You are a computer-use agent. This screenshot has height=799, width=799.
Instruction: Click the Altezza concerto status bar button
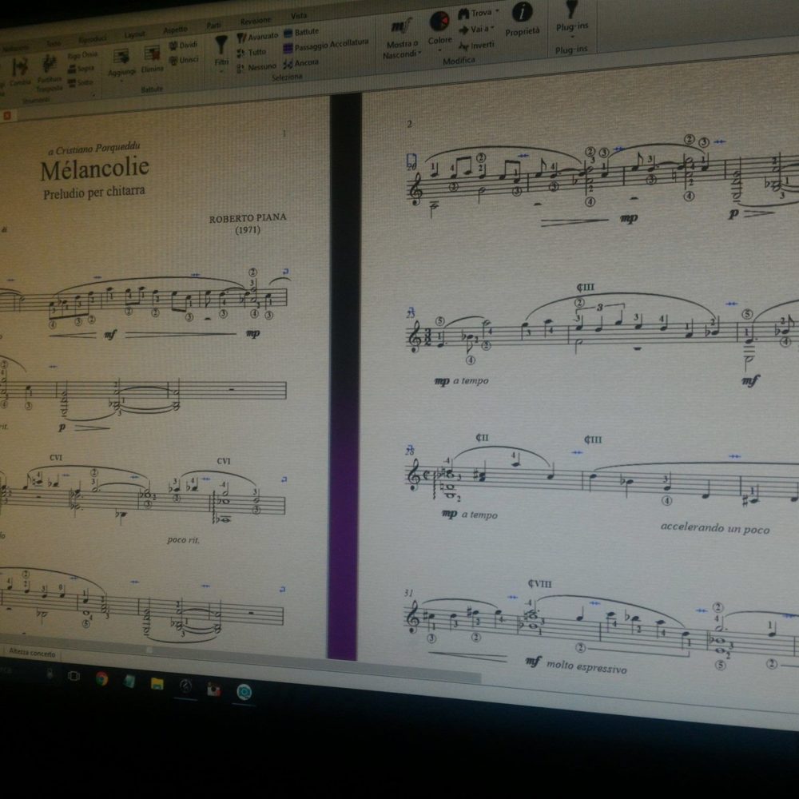32,653
